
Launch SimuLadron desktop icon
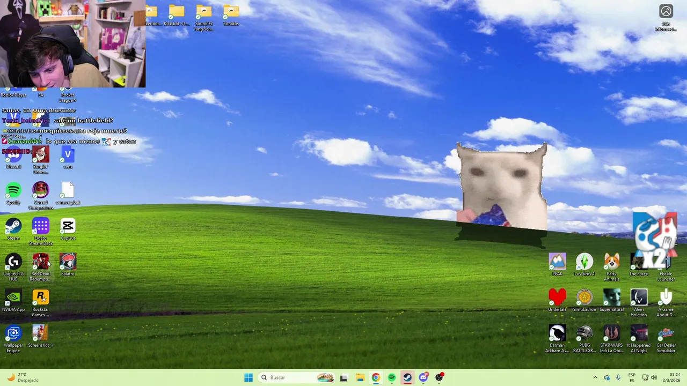[x=584, y=301]
